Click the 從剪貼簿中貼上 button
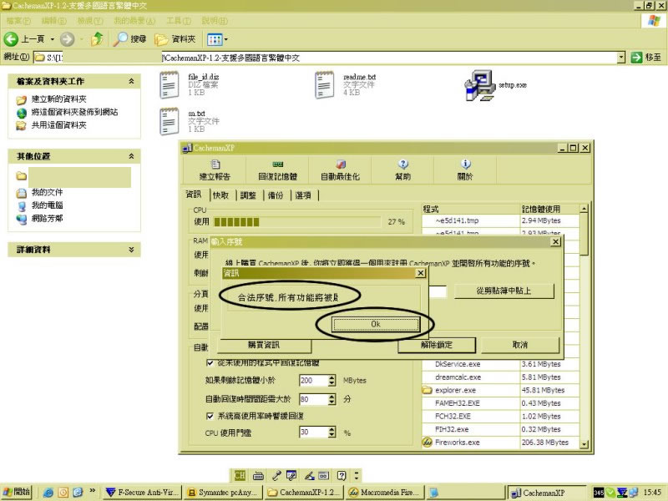 point(504,291)
